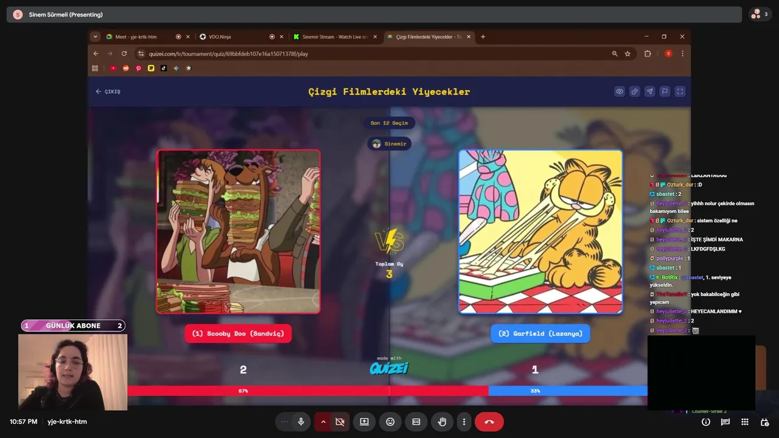Open video settings arrow next to camera

coord(323,422)
